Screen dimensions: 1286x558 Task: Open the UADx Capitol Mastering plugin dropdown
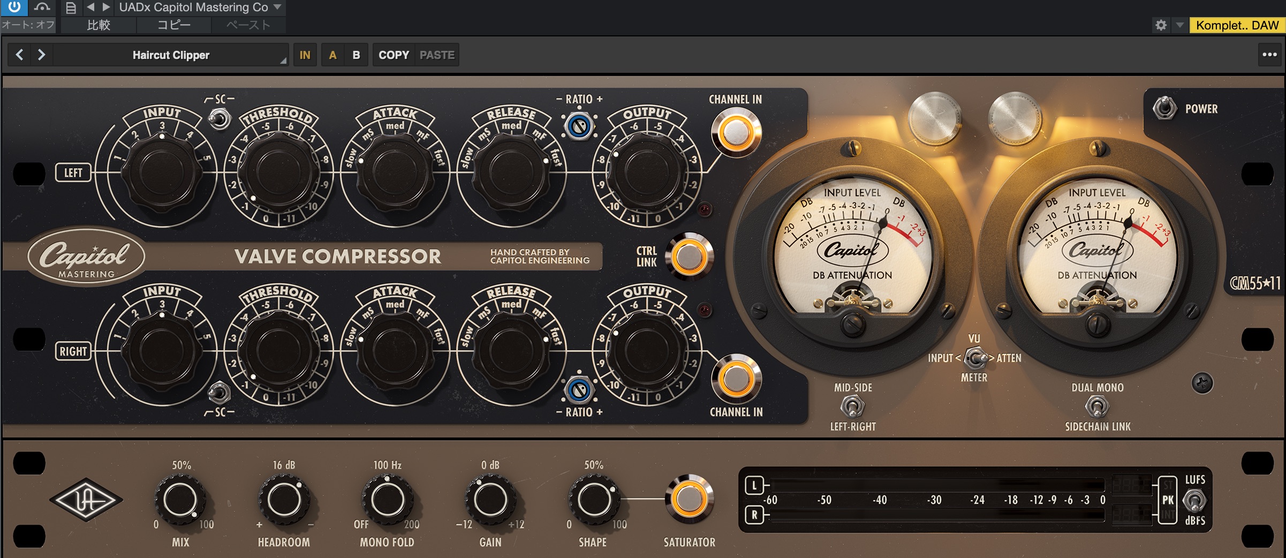[198, 7]
